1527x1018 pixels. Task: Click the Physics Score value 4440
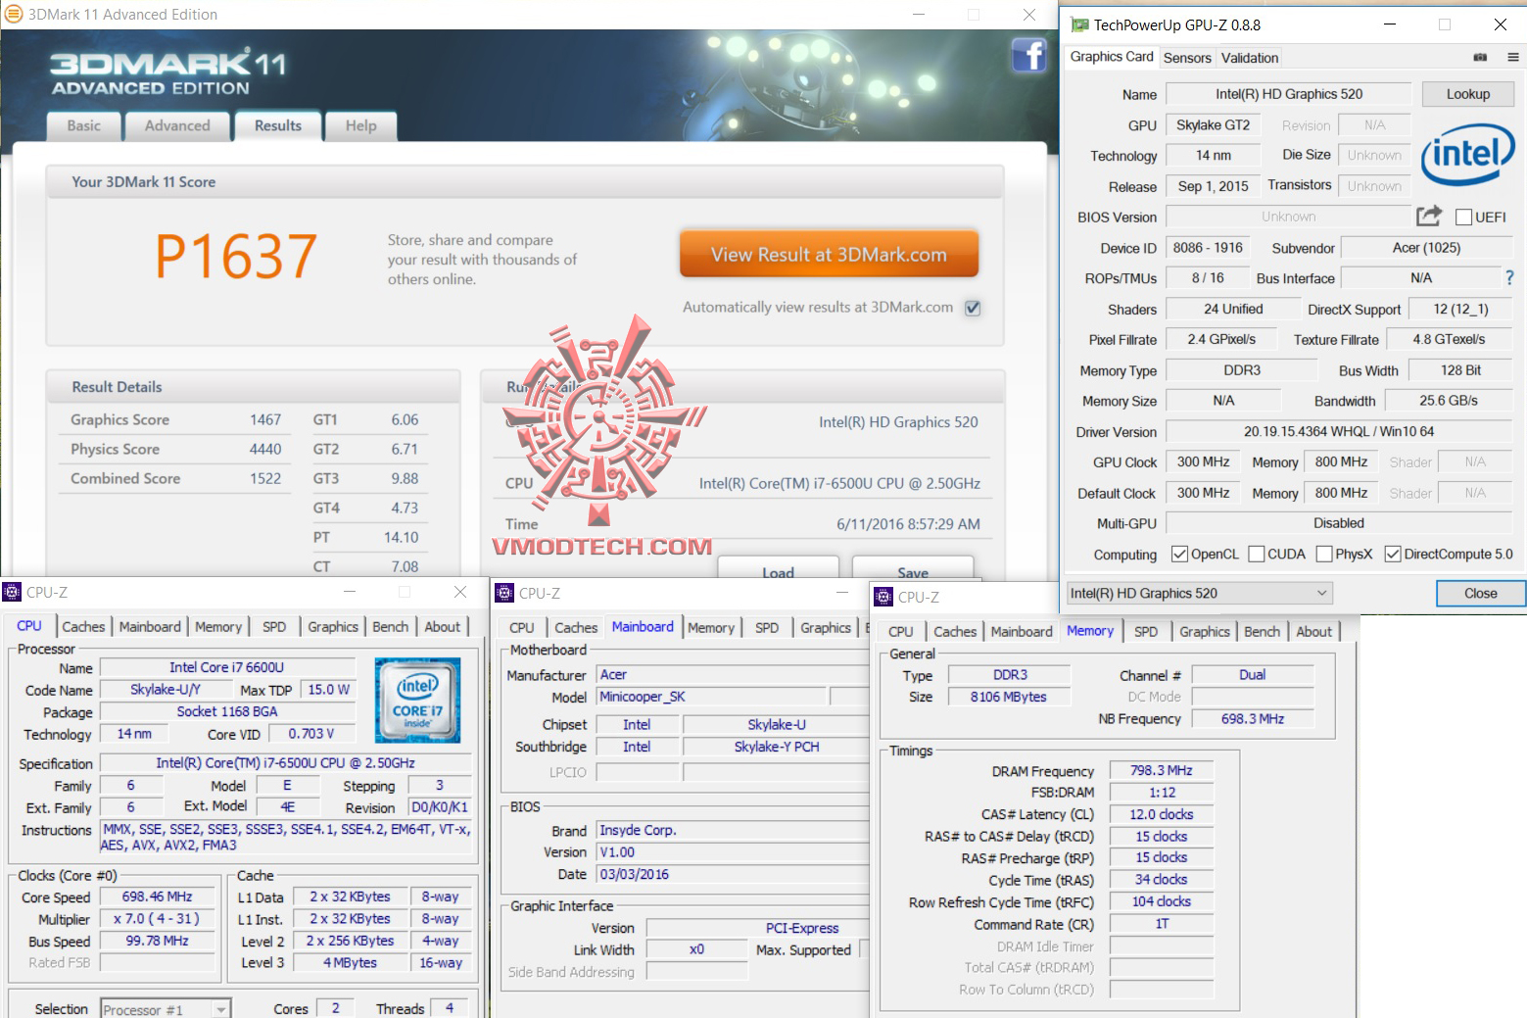(265, 449)
